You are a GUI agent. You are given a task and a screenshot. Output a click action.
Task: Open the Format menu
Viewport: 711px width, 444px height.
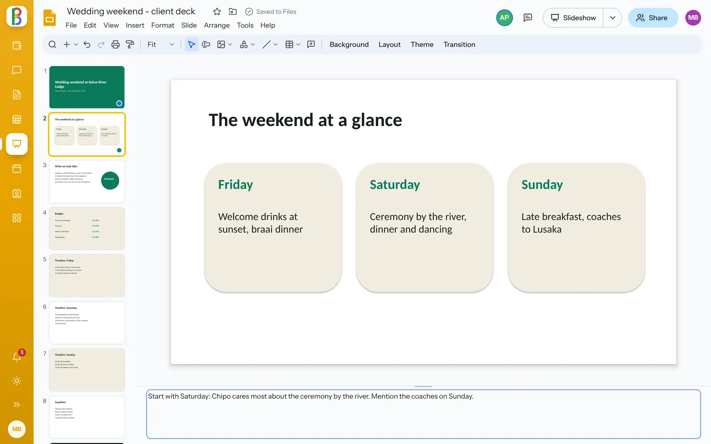(163, 25)
